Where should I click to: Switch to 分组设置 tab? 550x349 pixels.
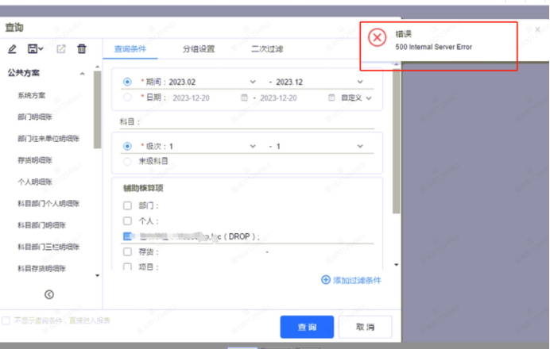point(199,48)
